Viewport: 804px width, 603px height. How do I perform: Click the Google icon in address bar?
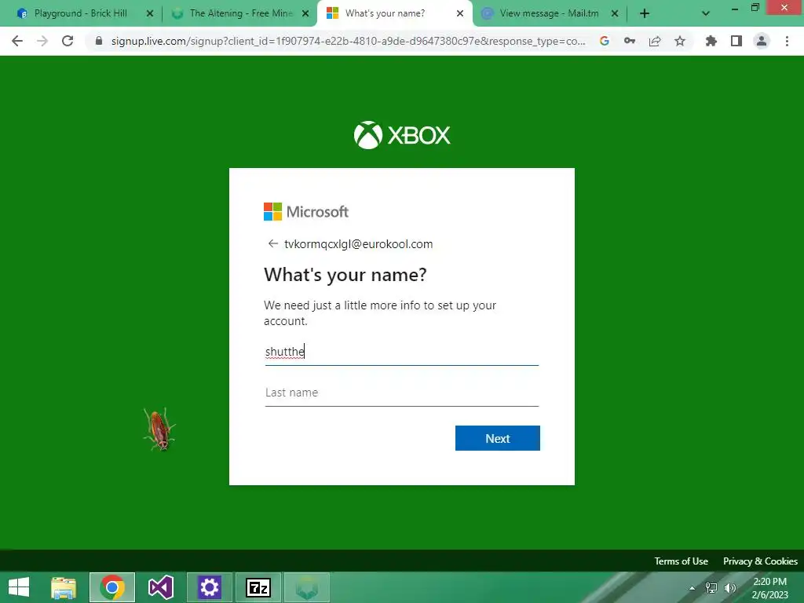[x=604, y=41]
